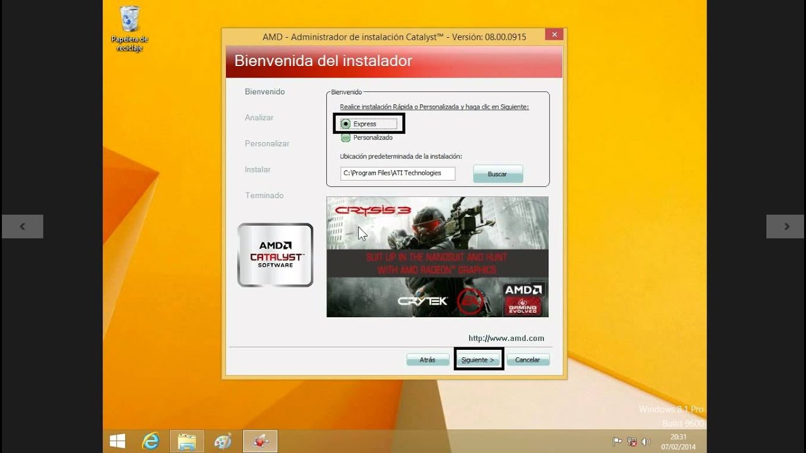Screen dimensions: 806x453
Task: Select the Terminado step in sidebar
Action: coord(264,195)
